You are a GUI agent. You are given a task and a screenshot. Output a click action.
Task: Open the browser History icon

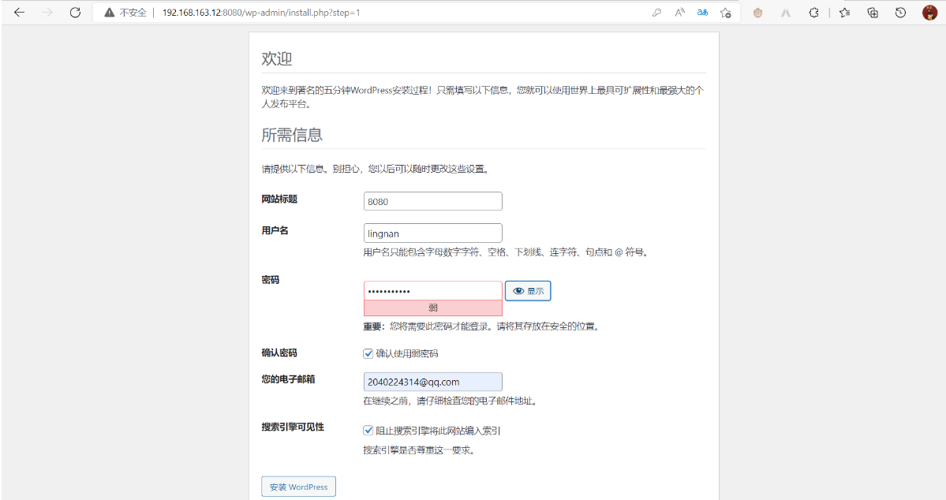coord(899,12)
